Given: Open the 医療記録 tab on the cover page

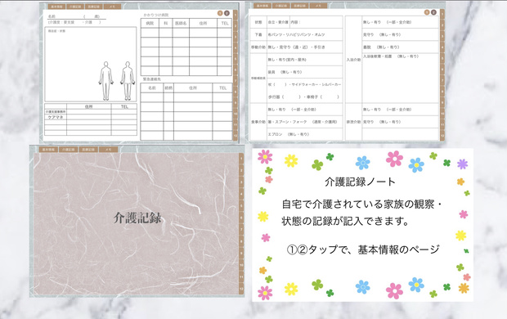Looking at the screenshot, I should [x=88, y=150].
